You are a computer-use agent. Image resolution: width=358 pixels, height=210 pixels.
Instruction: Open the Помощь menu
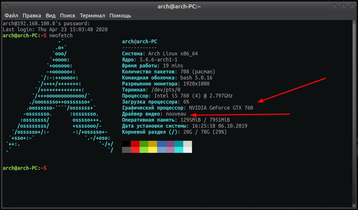point(120,16)
